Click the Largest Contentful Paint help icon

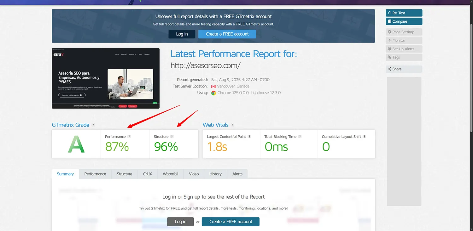tap(249, 137)
